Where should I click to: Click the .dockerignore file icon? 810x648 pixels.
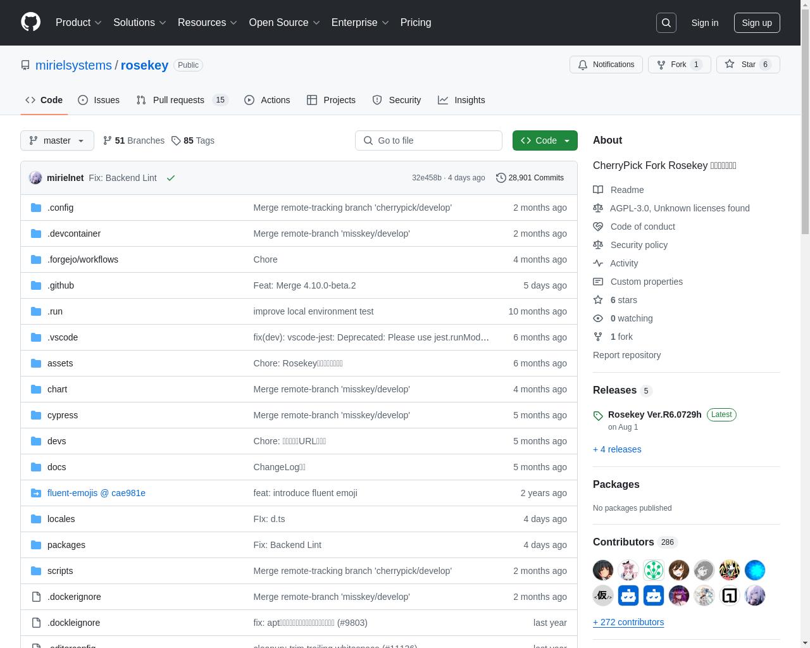pos(36,597)
